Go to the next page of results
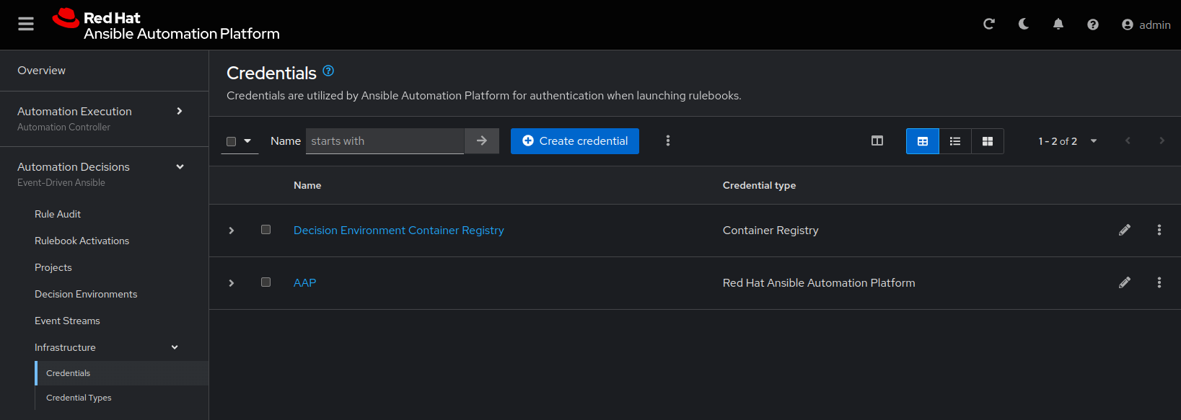Viewport: 1181px width, 420px height. click(1162, 140)
